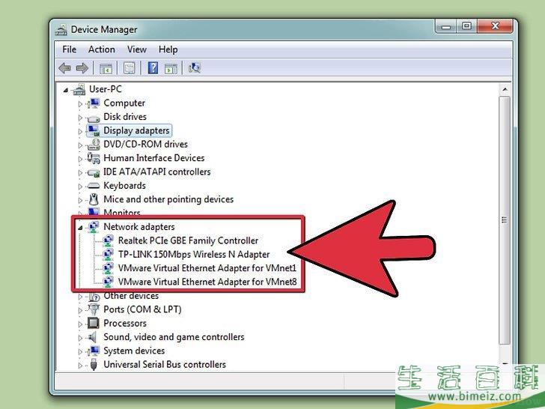Select the User-PC root node
Screen dimensions: 545x409
pos(107,89)
